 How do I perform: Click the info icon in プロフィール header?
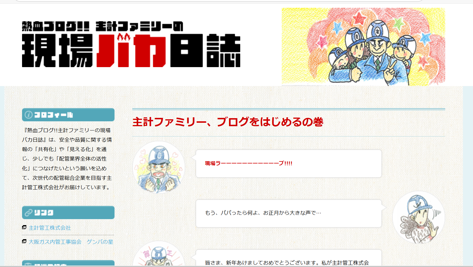[x=28, y=115]
